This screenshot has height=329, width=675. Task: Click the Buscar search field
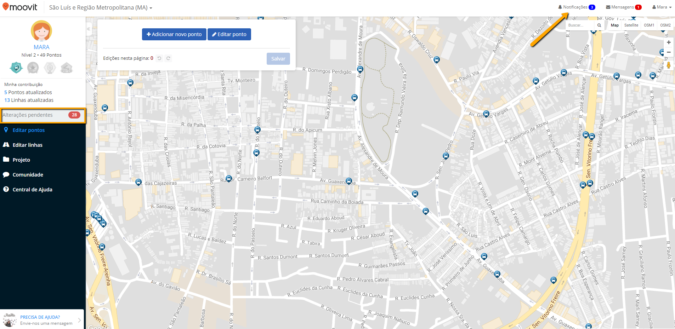(580, 25)
